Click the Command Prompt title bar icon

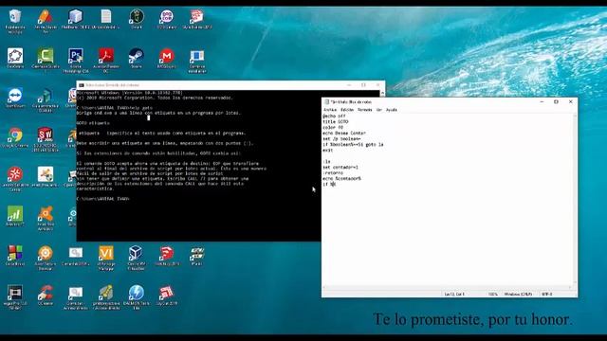pyautogui.click(x=81, y=85)
